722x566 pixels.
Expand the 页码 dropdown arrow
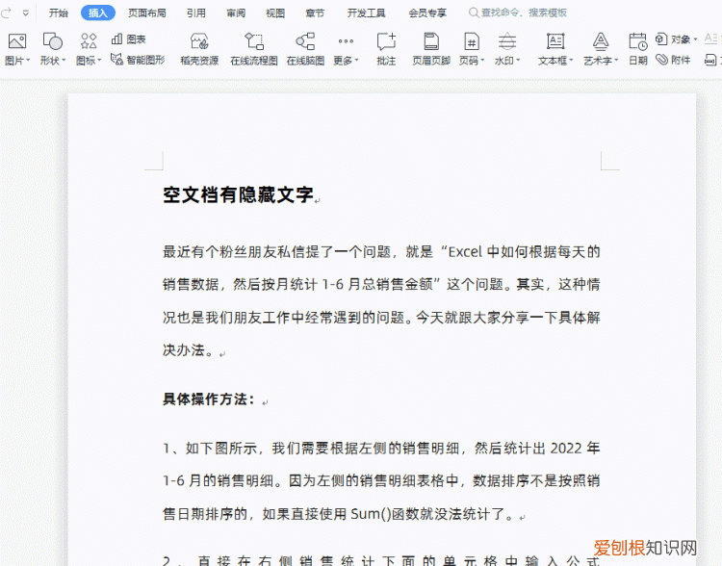coord(482,61)
